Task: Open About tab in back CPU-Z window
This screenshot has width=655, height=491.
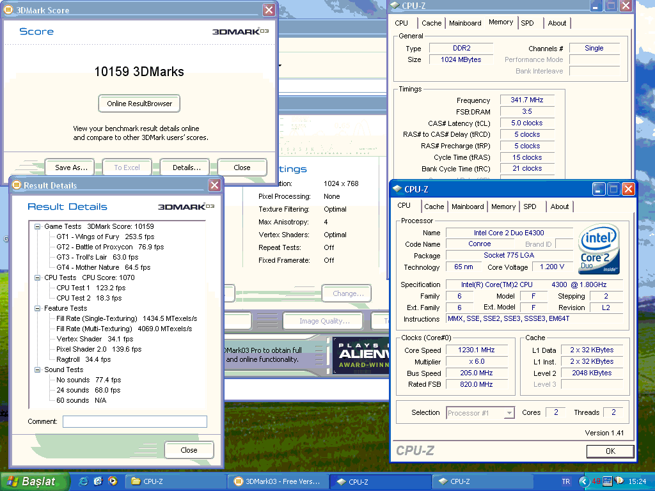Action: tap(557, 23)
